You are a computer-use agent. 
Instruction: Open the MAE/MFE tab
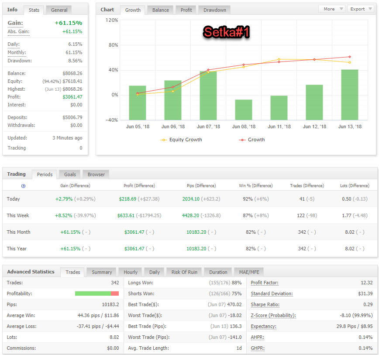tap(249, 272)
